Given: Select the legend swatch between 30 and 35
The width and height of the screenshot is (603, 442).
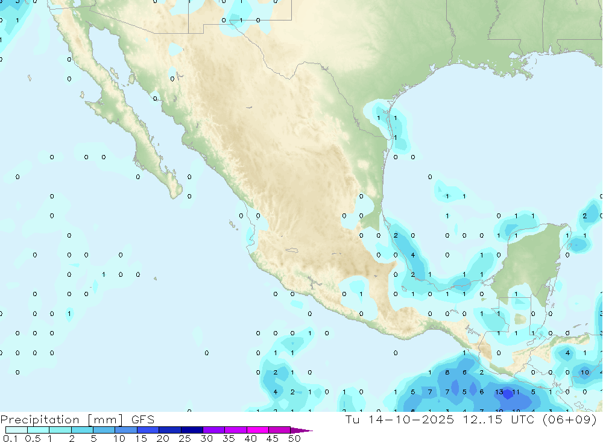Looking at the screenshot, I should pyautogui.click(x=213, y=430).
